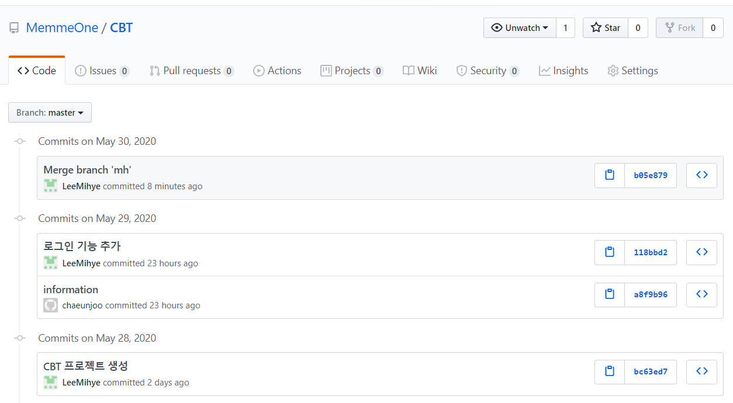Switch to the Issues tab
This screenshot has height=403, width=733.
tap(102, 71)
